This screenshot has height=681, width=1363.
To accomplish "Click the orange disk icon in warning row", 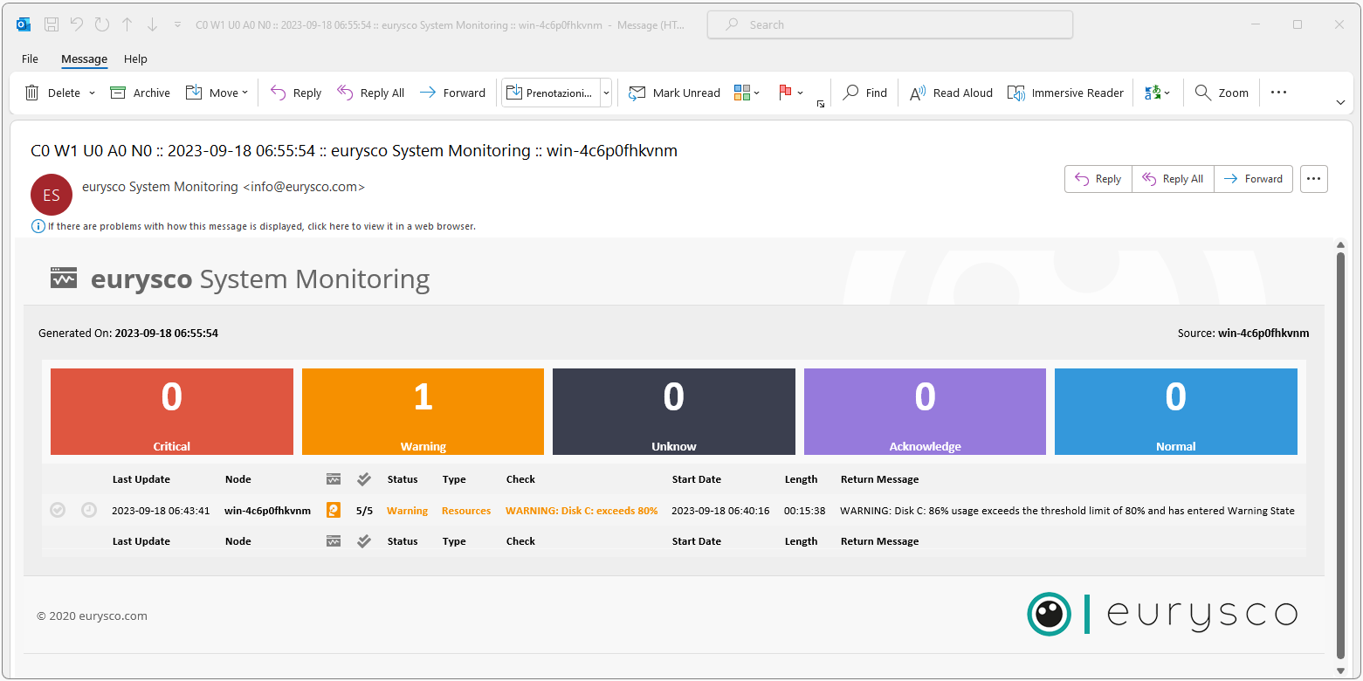I will click(334, 510).
